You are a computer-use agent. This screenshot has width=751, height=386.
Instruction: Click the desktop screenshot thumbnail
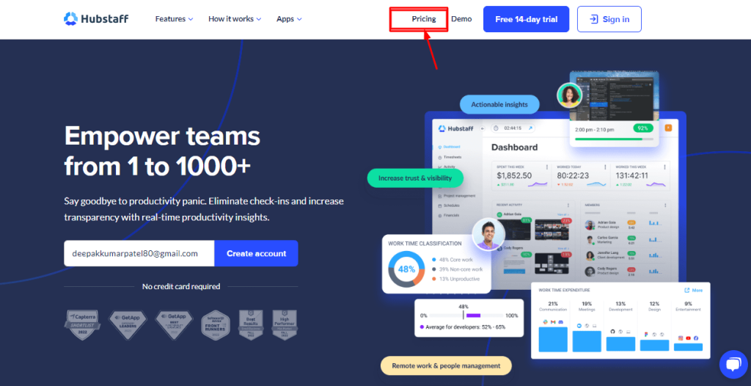[615, 96]
